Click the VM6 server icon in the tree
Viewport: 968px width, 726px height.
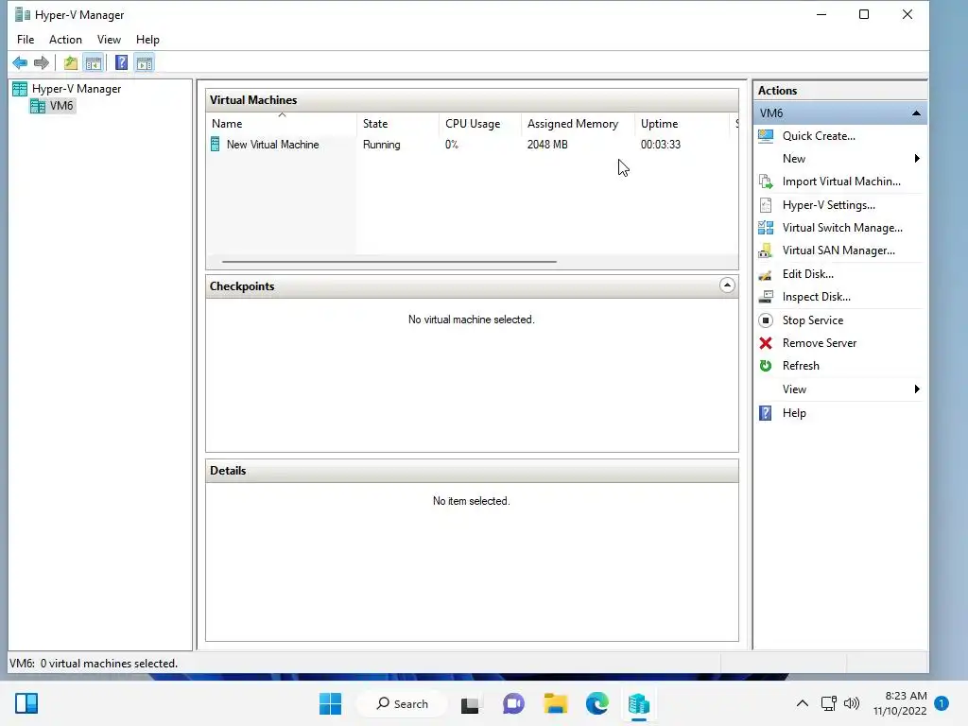pos(38,106)
